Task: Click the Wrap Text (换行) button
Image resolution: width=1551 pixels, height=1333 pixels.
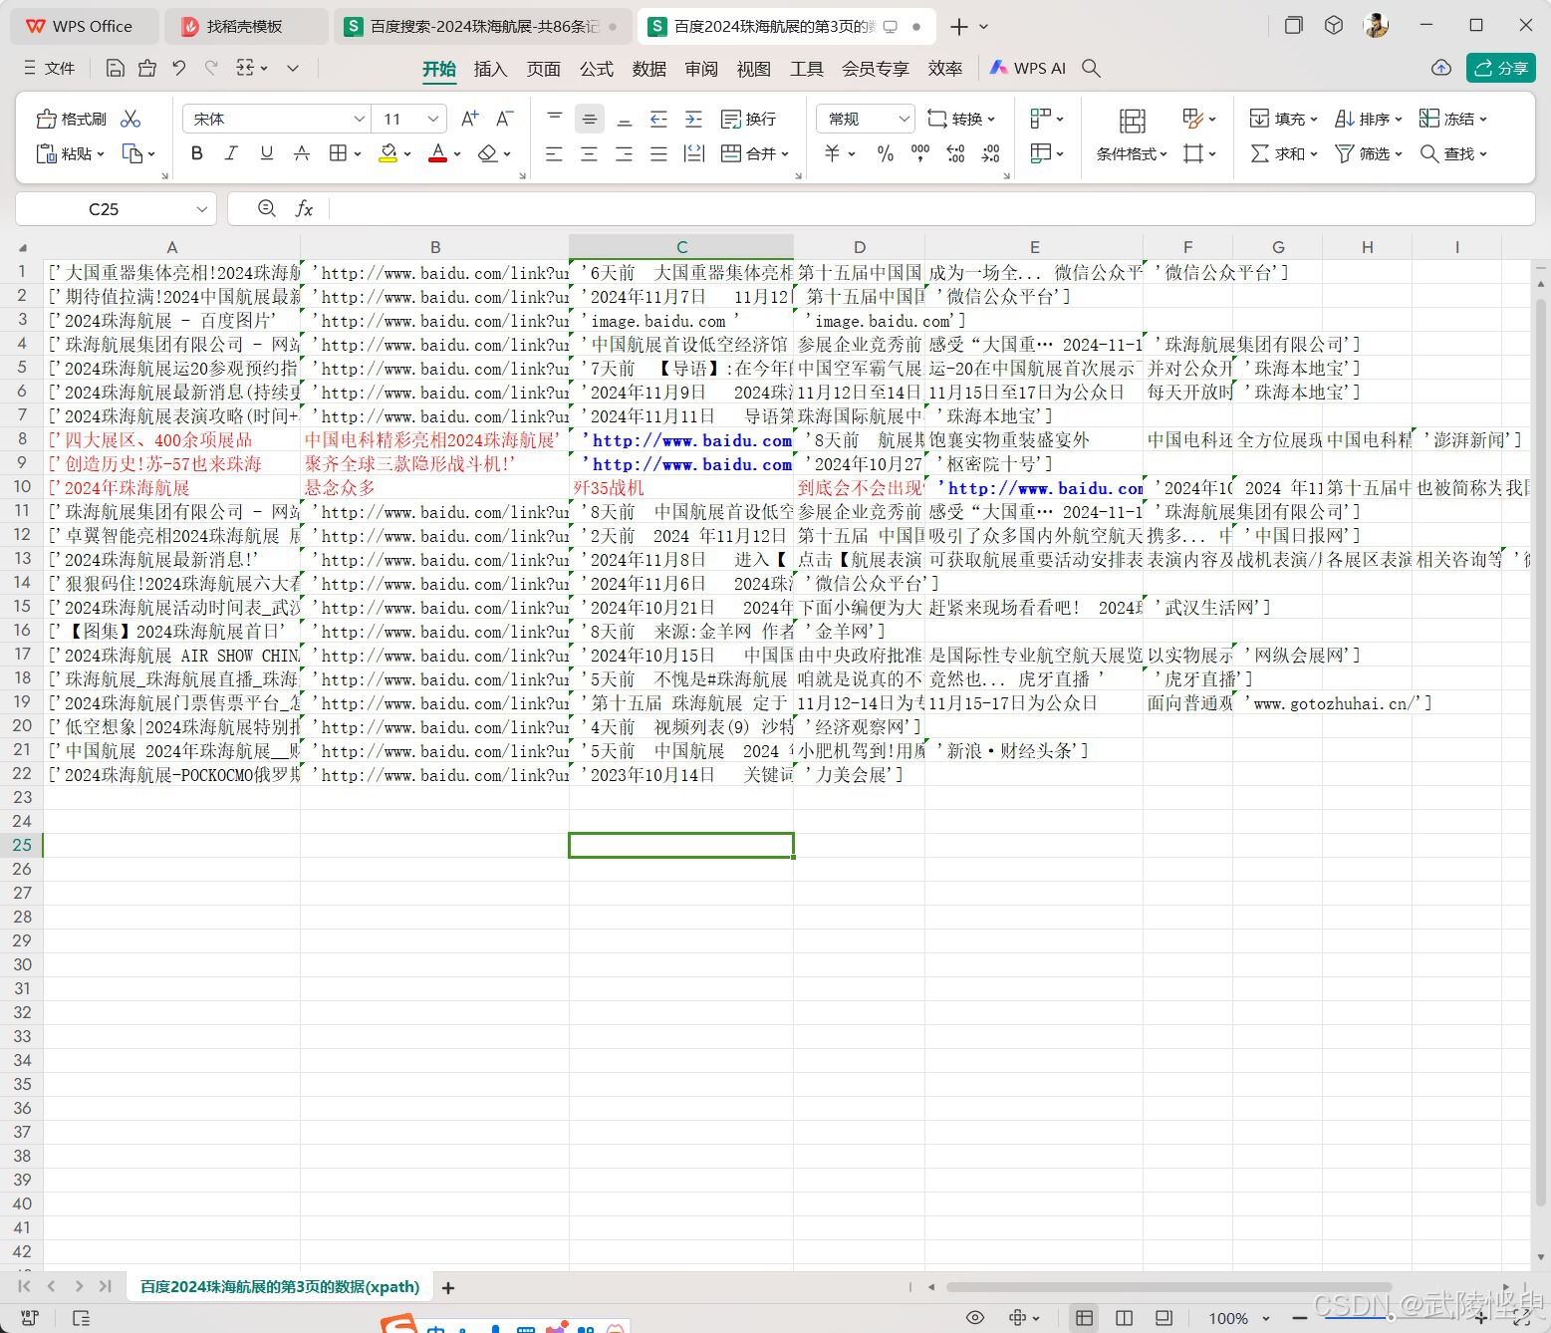Action: tap(748, 119)
